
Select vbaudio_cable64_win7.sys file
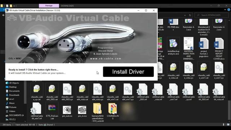[x=128, y=92]
